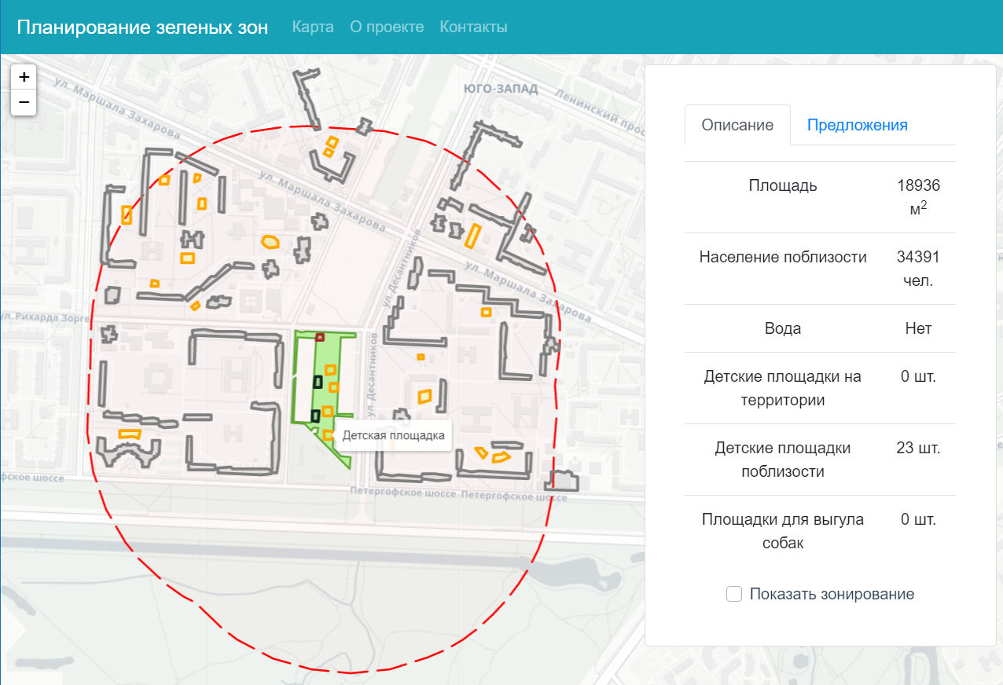The width and height of the screenshot is (1003, 685).
Task: Click orange playground marker beside the tooltip
Action: pyautogui.click(x=328, y=434)
